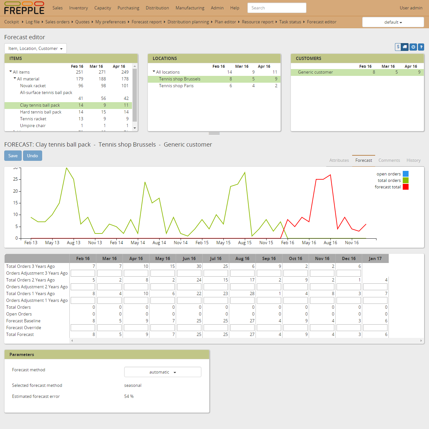
Task: Switch forecast display to currency value
Action: (398, 47)
